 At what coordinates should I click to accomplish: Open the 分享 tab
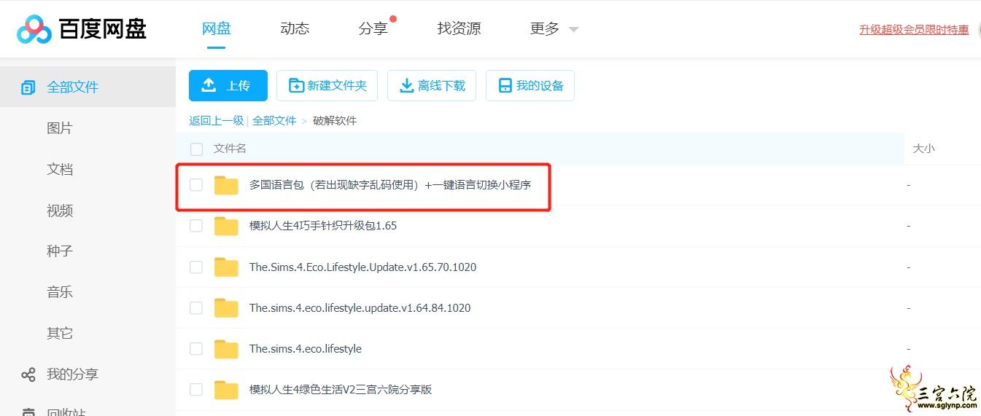point(373,28)
